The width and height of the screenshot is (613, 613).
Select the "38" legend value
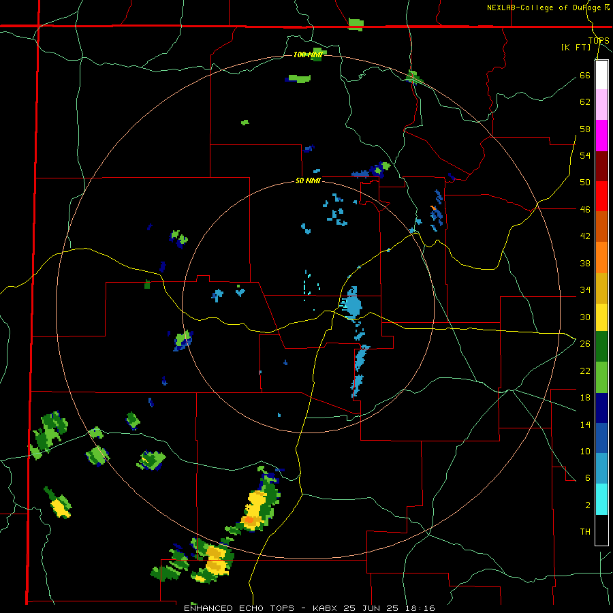[585, 263]
